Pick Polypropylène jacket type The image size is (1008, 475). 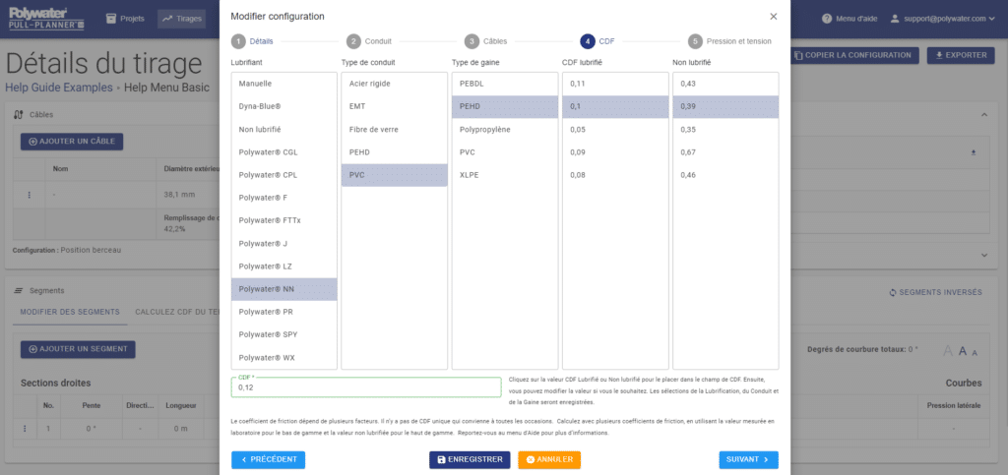(505, 129)
